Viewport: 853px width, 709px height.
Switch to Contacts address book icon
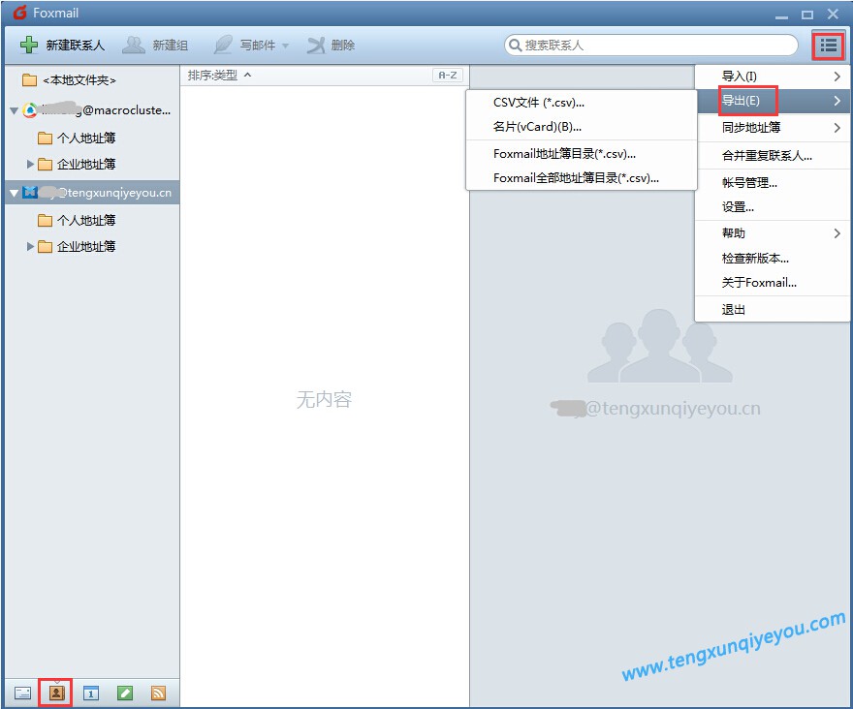point(56,694)
